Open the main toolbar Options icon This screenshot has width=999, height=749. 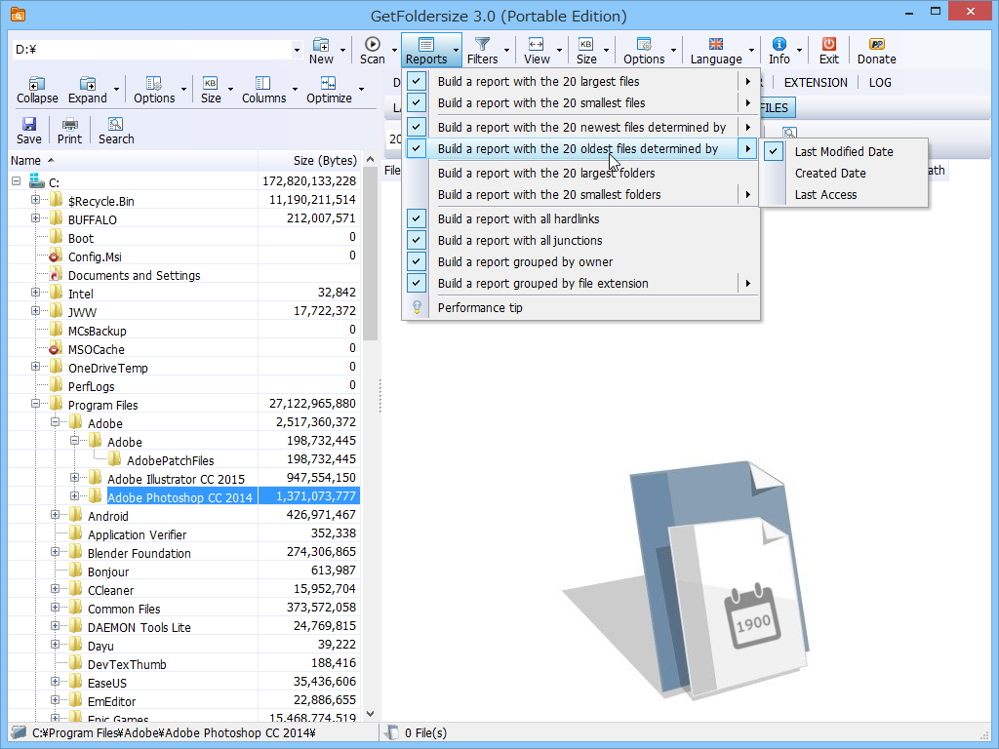(644, 44)
